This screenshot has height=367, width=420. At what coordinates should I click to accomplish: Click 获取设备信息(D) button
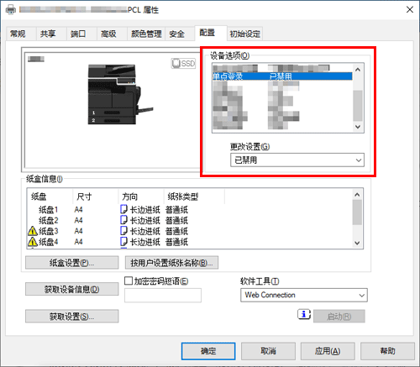72,289
